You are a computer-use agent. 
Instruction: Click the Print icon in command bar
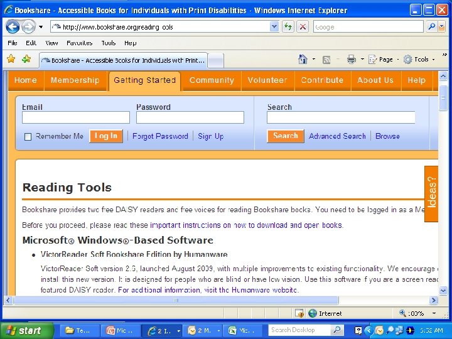351,60
